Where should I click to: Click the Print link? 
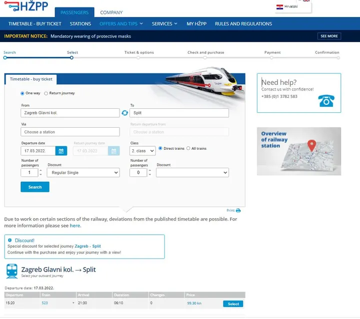tap(230, 210)
